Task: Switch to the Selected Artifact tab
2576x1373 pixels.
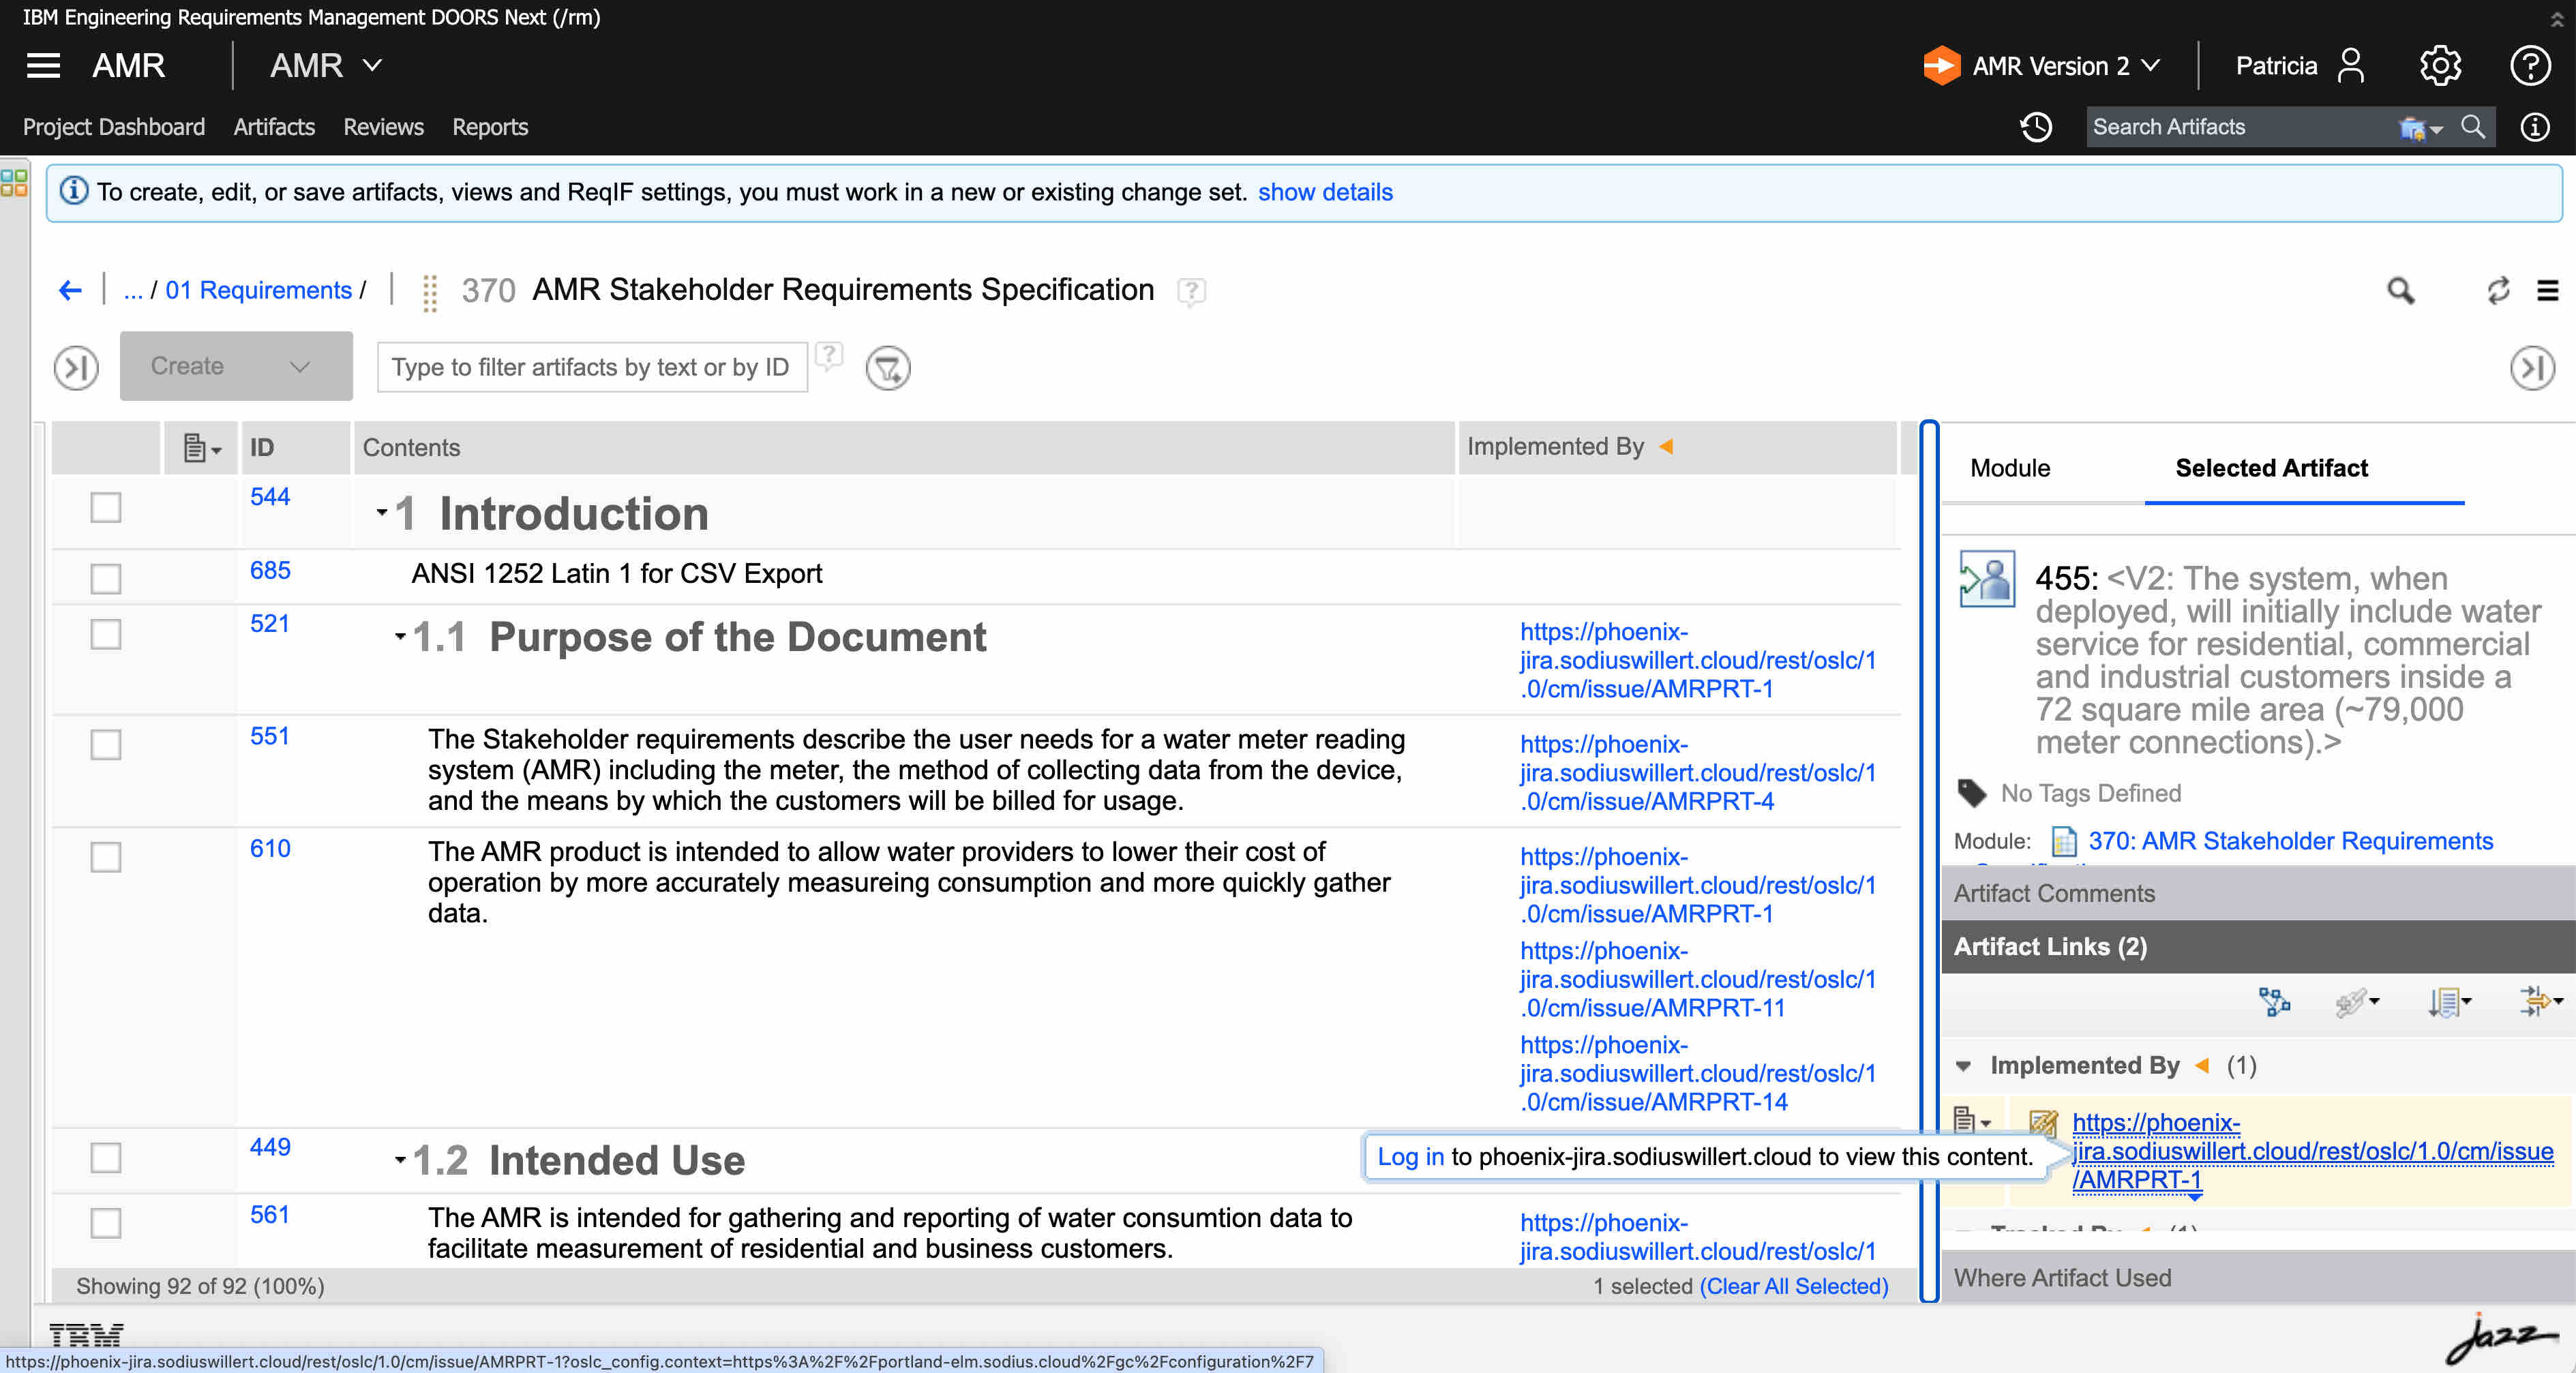Action: tap(2271, 468)
